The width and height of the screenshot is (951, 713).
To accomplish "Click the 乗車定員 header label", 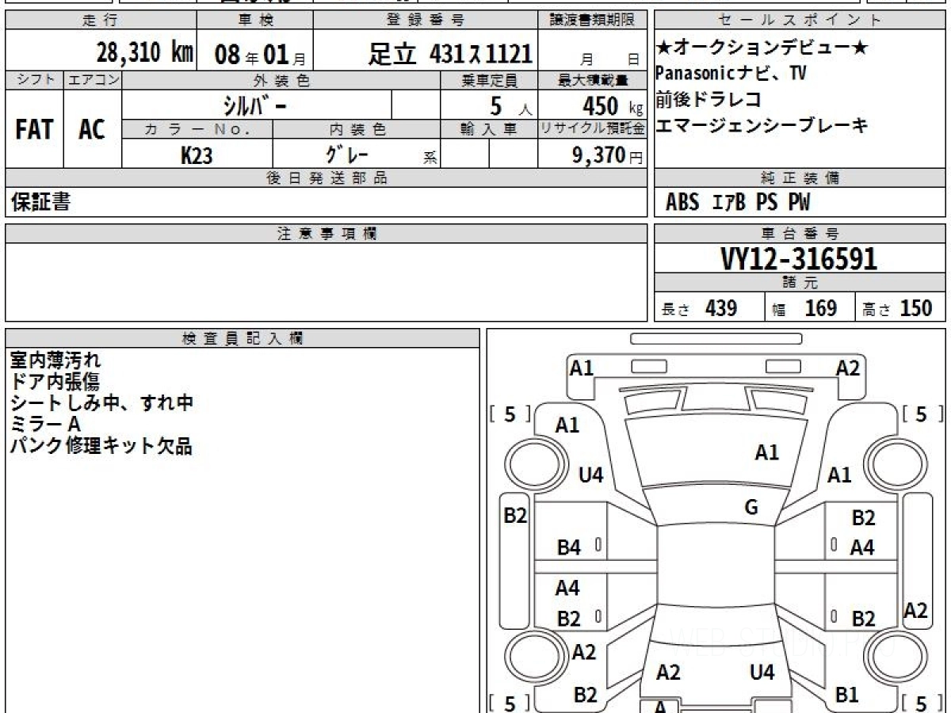I will (489, 80).
